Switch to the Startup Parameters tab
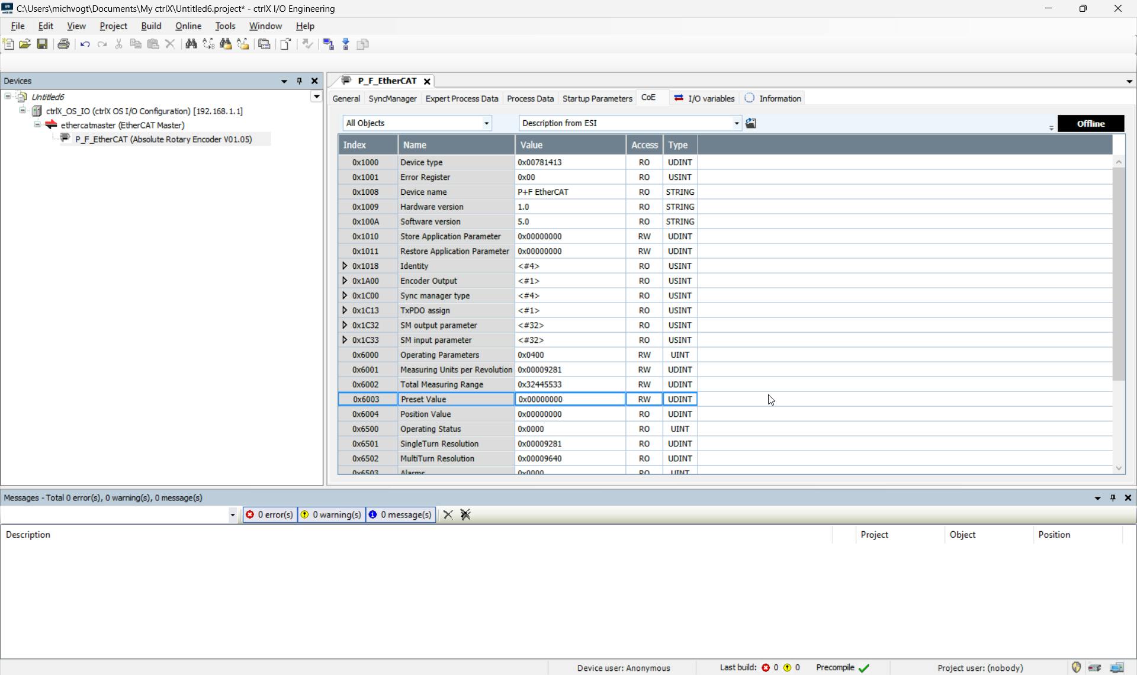Screen dimensions: 1137x675 point(597,98)
